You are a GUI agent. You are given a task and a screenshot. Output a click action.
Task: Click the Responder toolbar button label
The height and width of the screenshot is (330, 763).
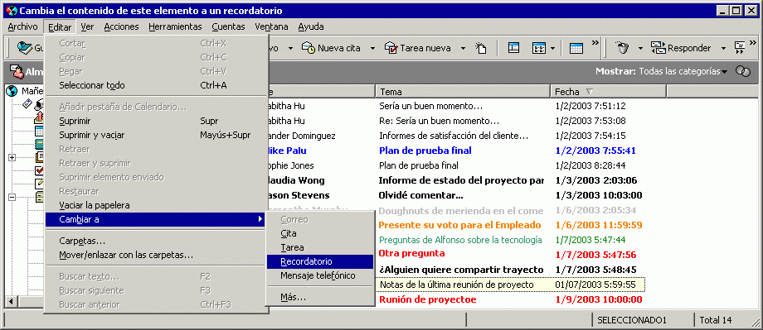(x=689, y=48)
